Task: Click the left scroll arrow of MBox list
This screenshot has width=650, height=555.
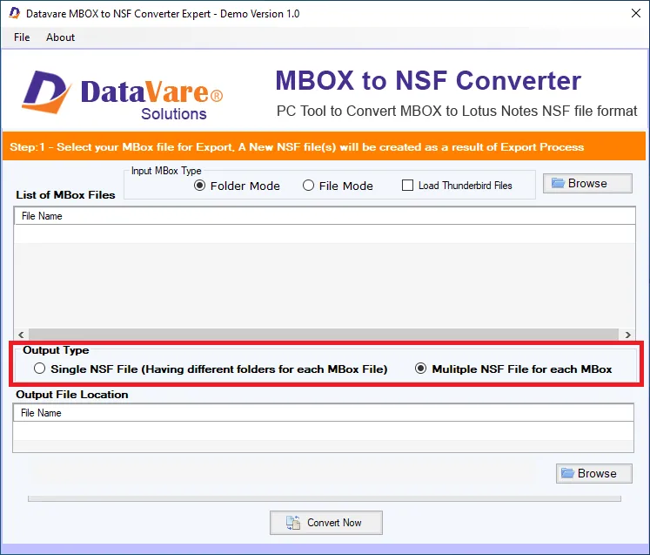Action: point(21,335)
